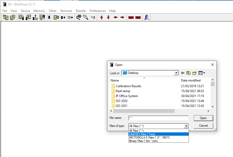Click the red up arrow toolbar icon

pos(101,17)
